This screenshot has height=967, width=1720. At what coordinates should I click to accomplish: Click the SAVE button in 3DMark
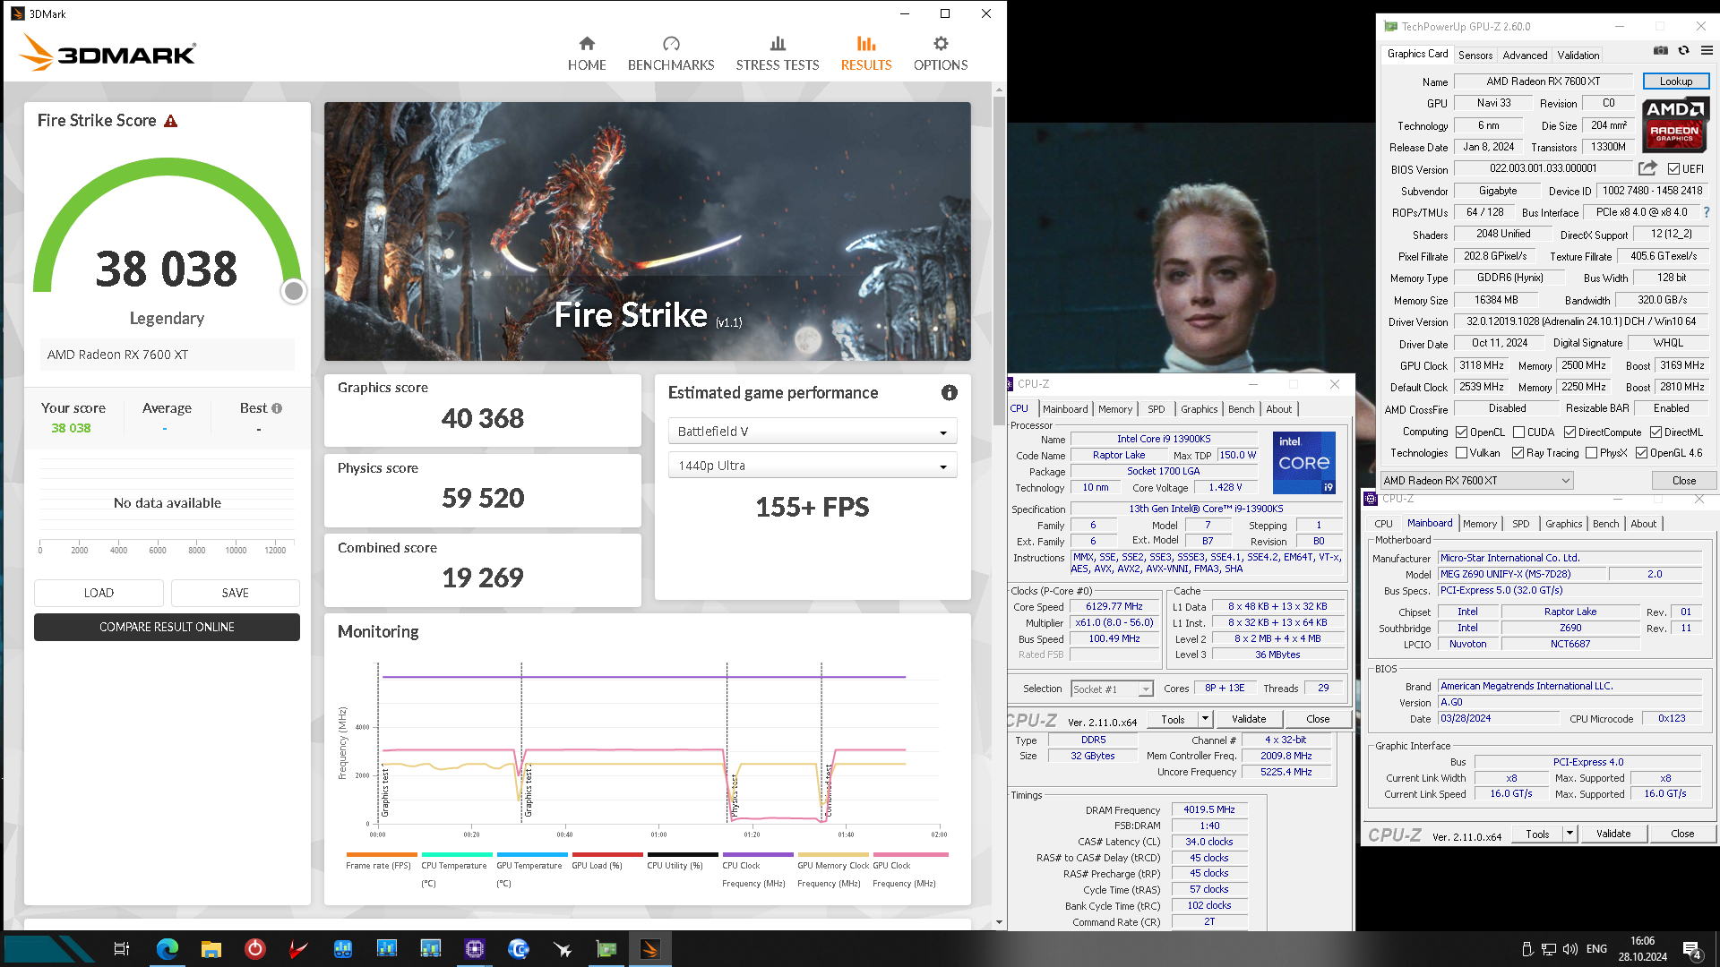[235, 593]
